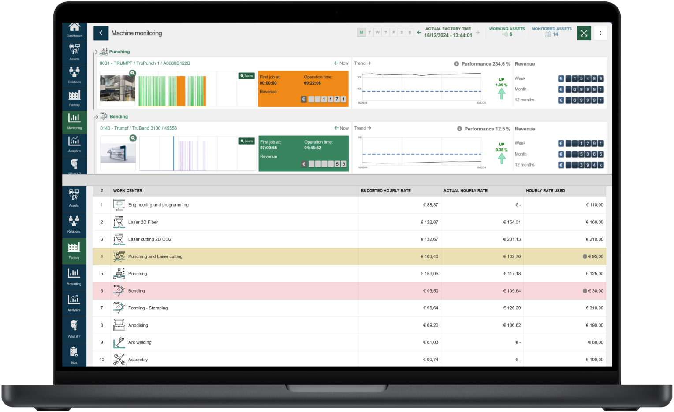Viewport: 674px width, 412px height.
Task: Click info icon in Bending row rate
Action: tap(585, 291)
